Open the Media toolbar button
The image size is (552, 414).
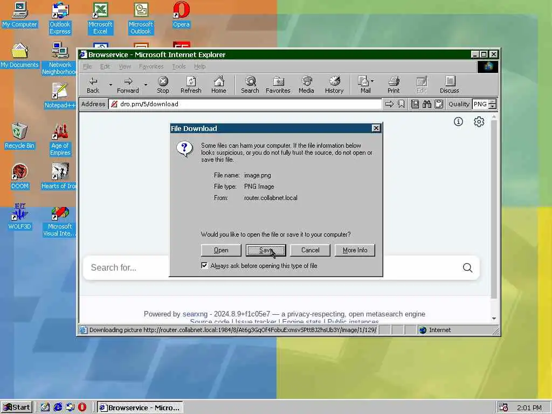306,85
